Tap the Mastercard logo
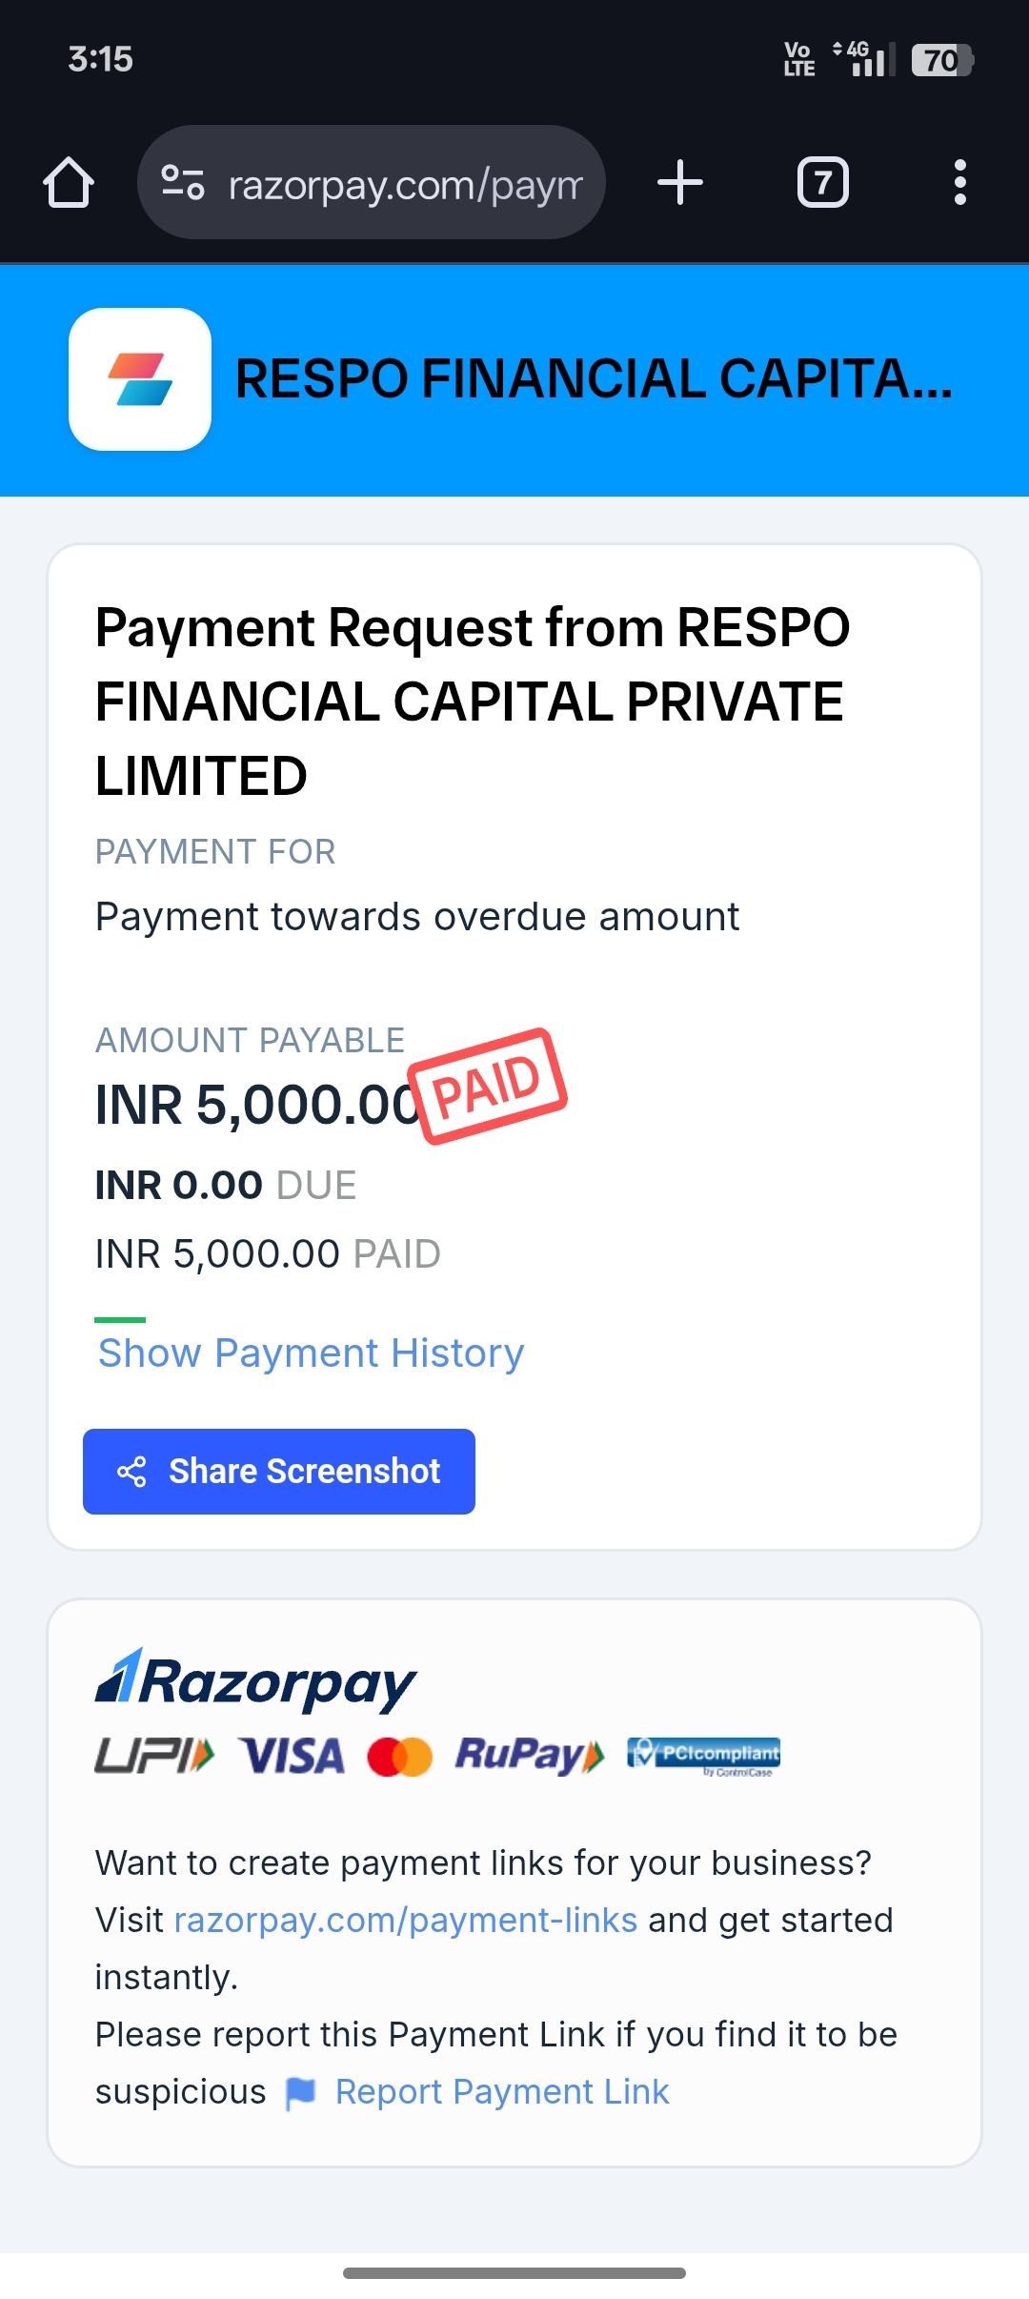 coord(400,1757)
